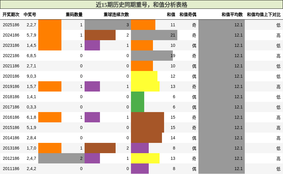Click issue number 2016186

pos(11,117)
